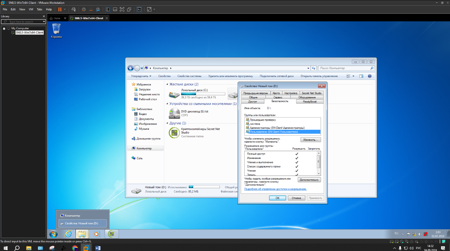Switch to the Secret Net Studio tab
Viewport: 450px width, 251px height.
coord(312,93)
